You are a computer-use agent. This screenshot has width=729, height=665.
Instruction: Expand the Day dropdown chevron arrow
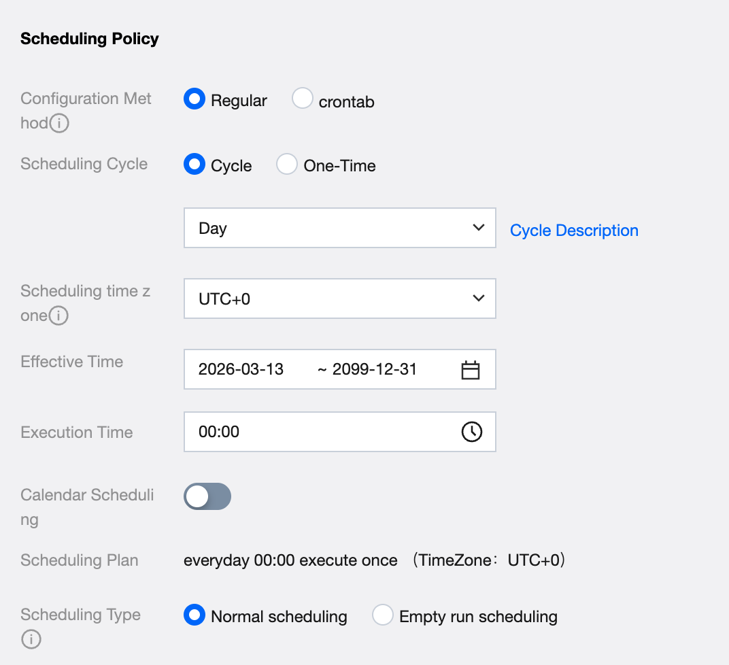(x=479, y=228)
